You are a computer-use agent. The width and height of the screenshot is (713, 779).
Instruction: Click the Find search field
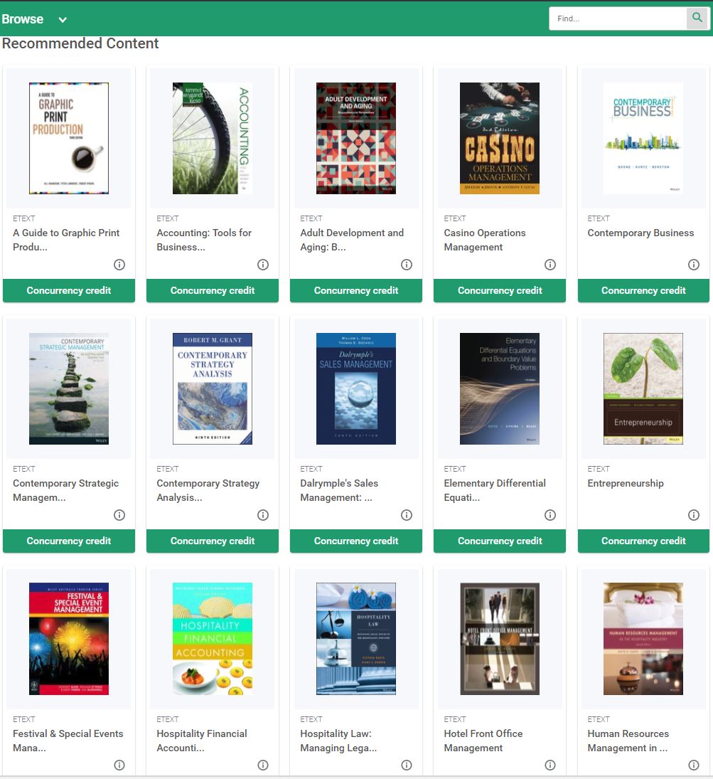[618, 18]
